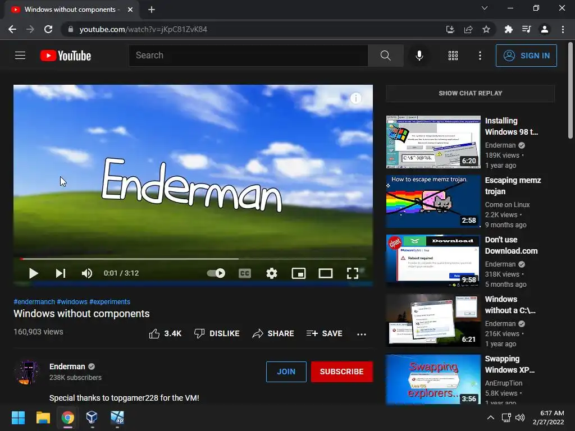Screen dimensions: 575x431
Task: Dislike the video
Action: [x=217, y=333]
